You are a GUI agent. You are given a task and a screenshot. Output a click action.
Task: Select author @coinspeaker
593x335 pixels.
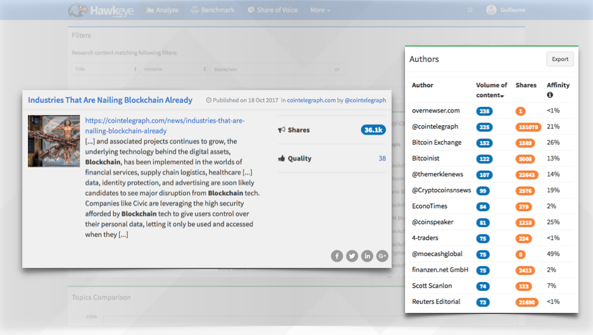click(433, 222)
